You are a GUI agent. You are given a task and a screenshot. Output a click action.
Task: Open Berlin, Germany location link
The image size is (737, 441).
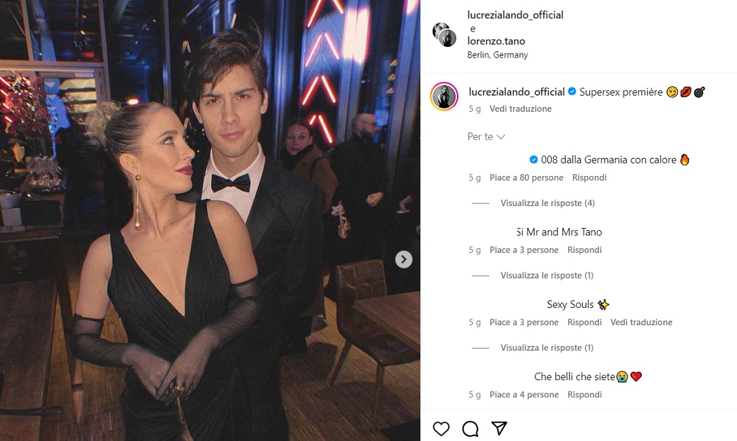point(497,55)
